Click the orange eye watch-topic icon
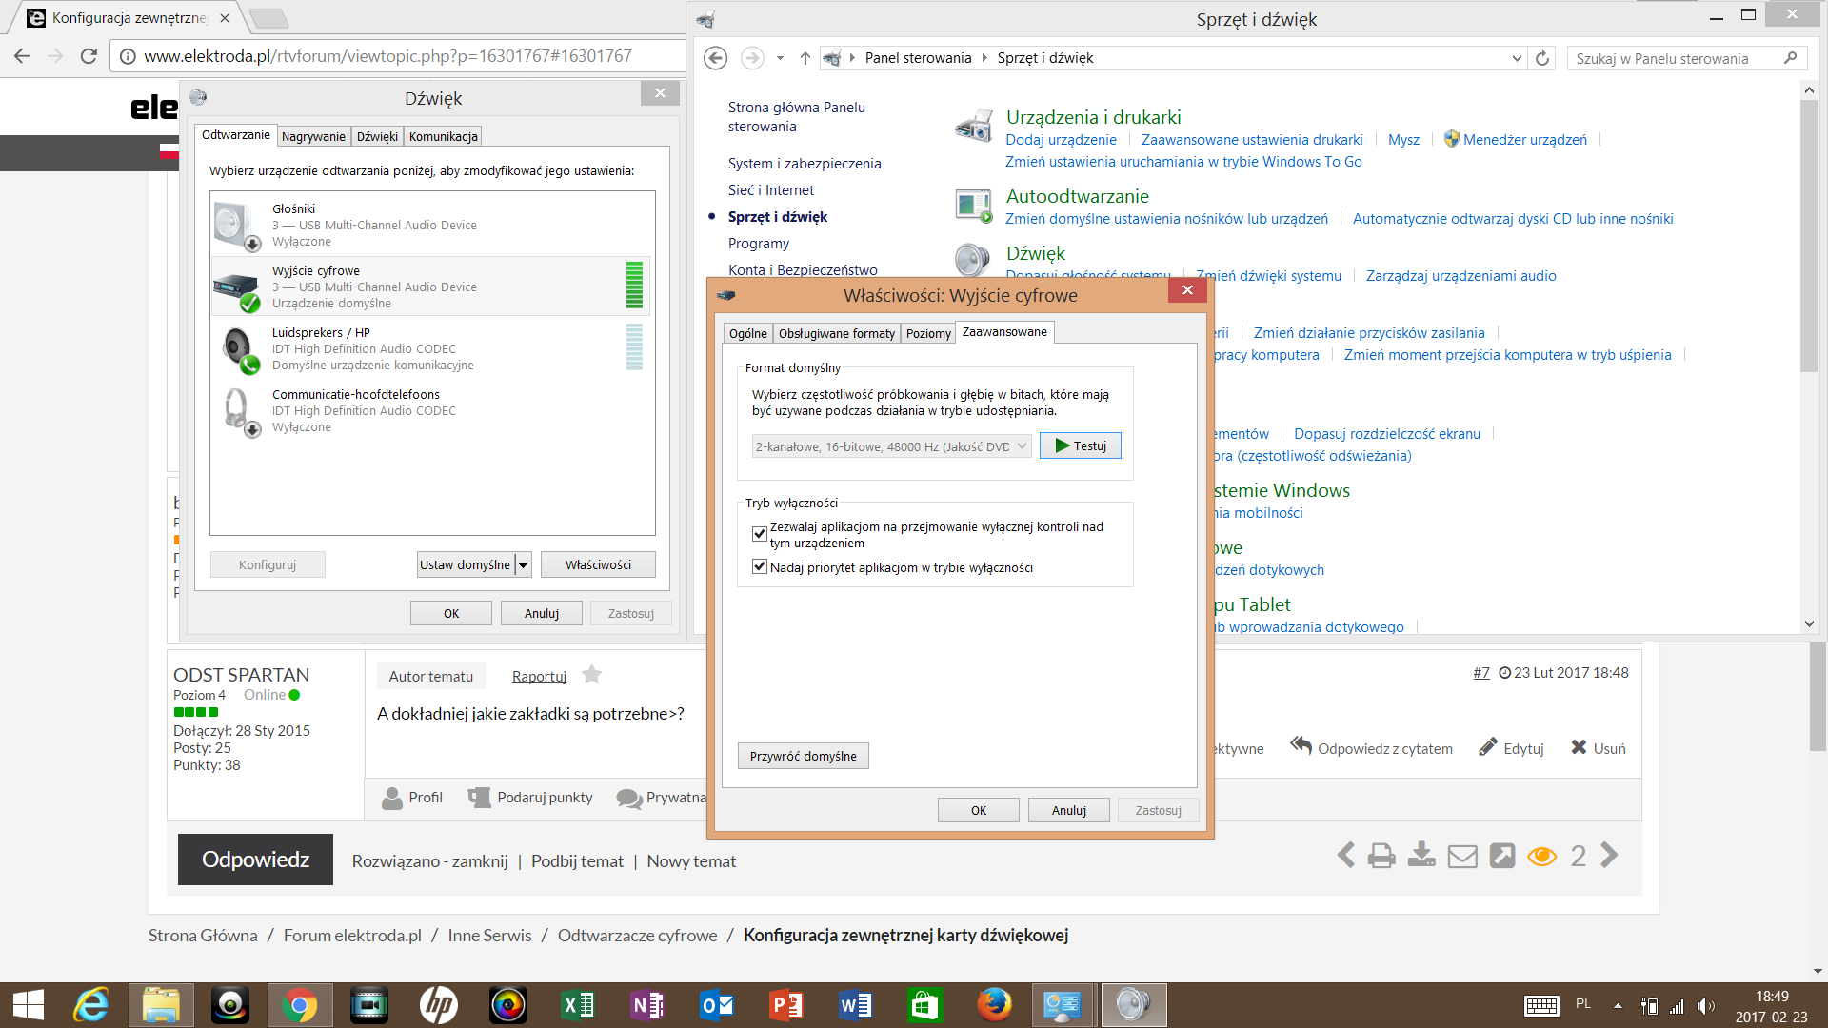Image resolution: width=1828 pixels, height=1028 pixels. tap(1541, 856)
